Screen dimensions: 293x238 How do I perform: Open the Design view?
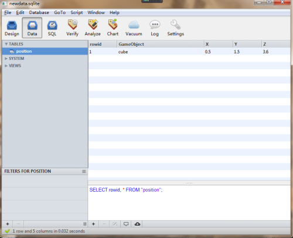(x=12, y=28)
